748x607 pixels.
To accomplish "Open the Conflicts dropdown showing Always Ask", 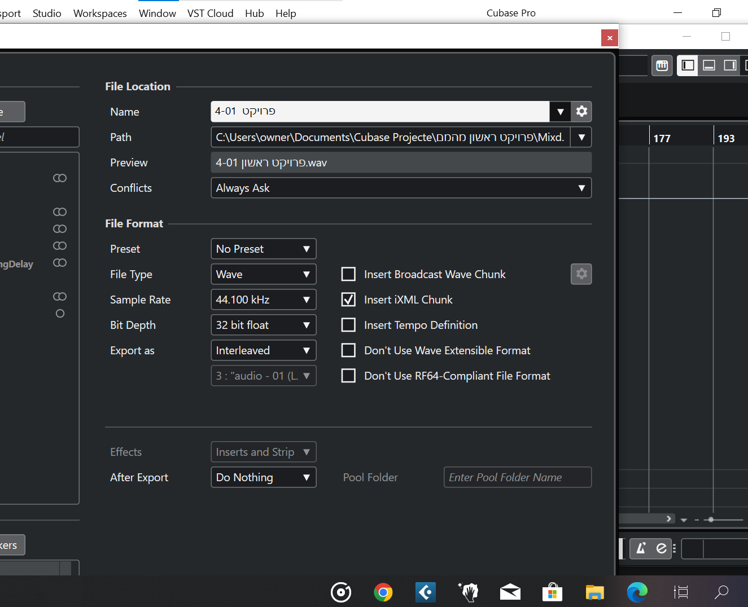I will 401,188.
